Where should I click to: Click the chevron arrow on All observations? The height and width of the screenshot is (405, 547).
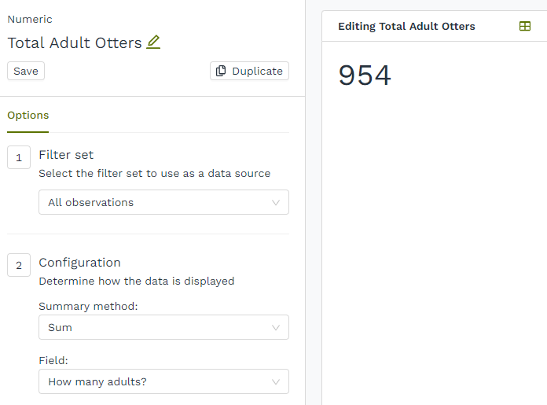[x=276, y=202]
